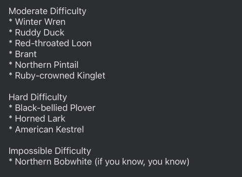Screen dimensions: 242x177
Task: Click the Hard Difficulty heading
Action: coord(38,97)
